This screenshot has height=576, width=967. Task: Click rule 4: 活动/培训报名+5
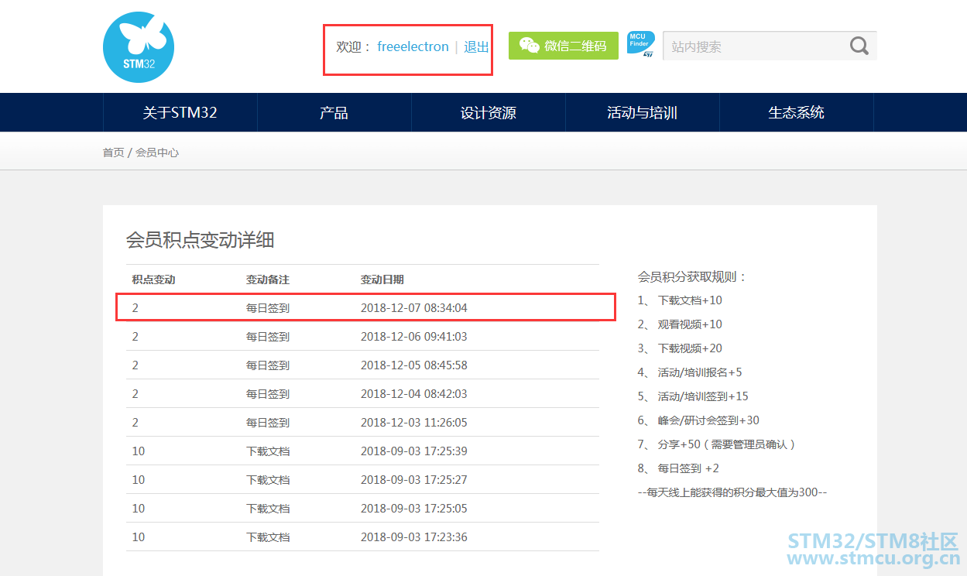(690, 372)
